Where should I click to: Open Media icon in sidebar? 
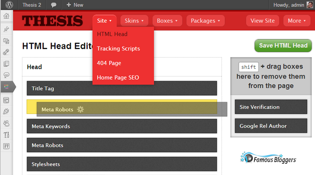(x=6, y=41)
